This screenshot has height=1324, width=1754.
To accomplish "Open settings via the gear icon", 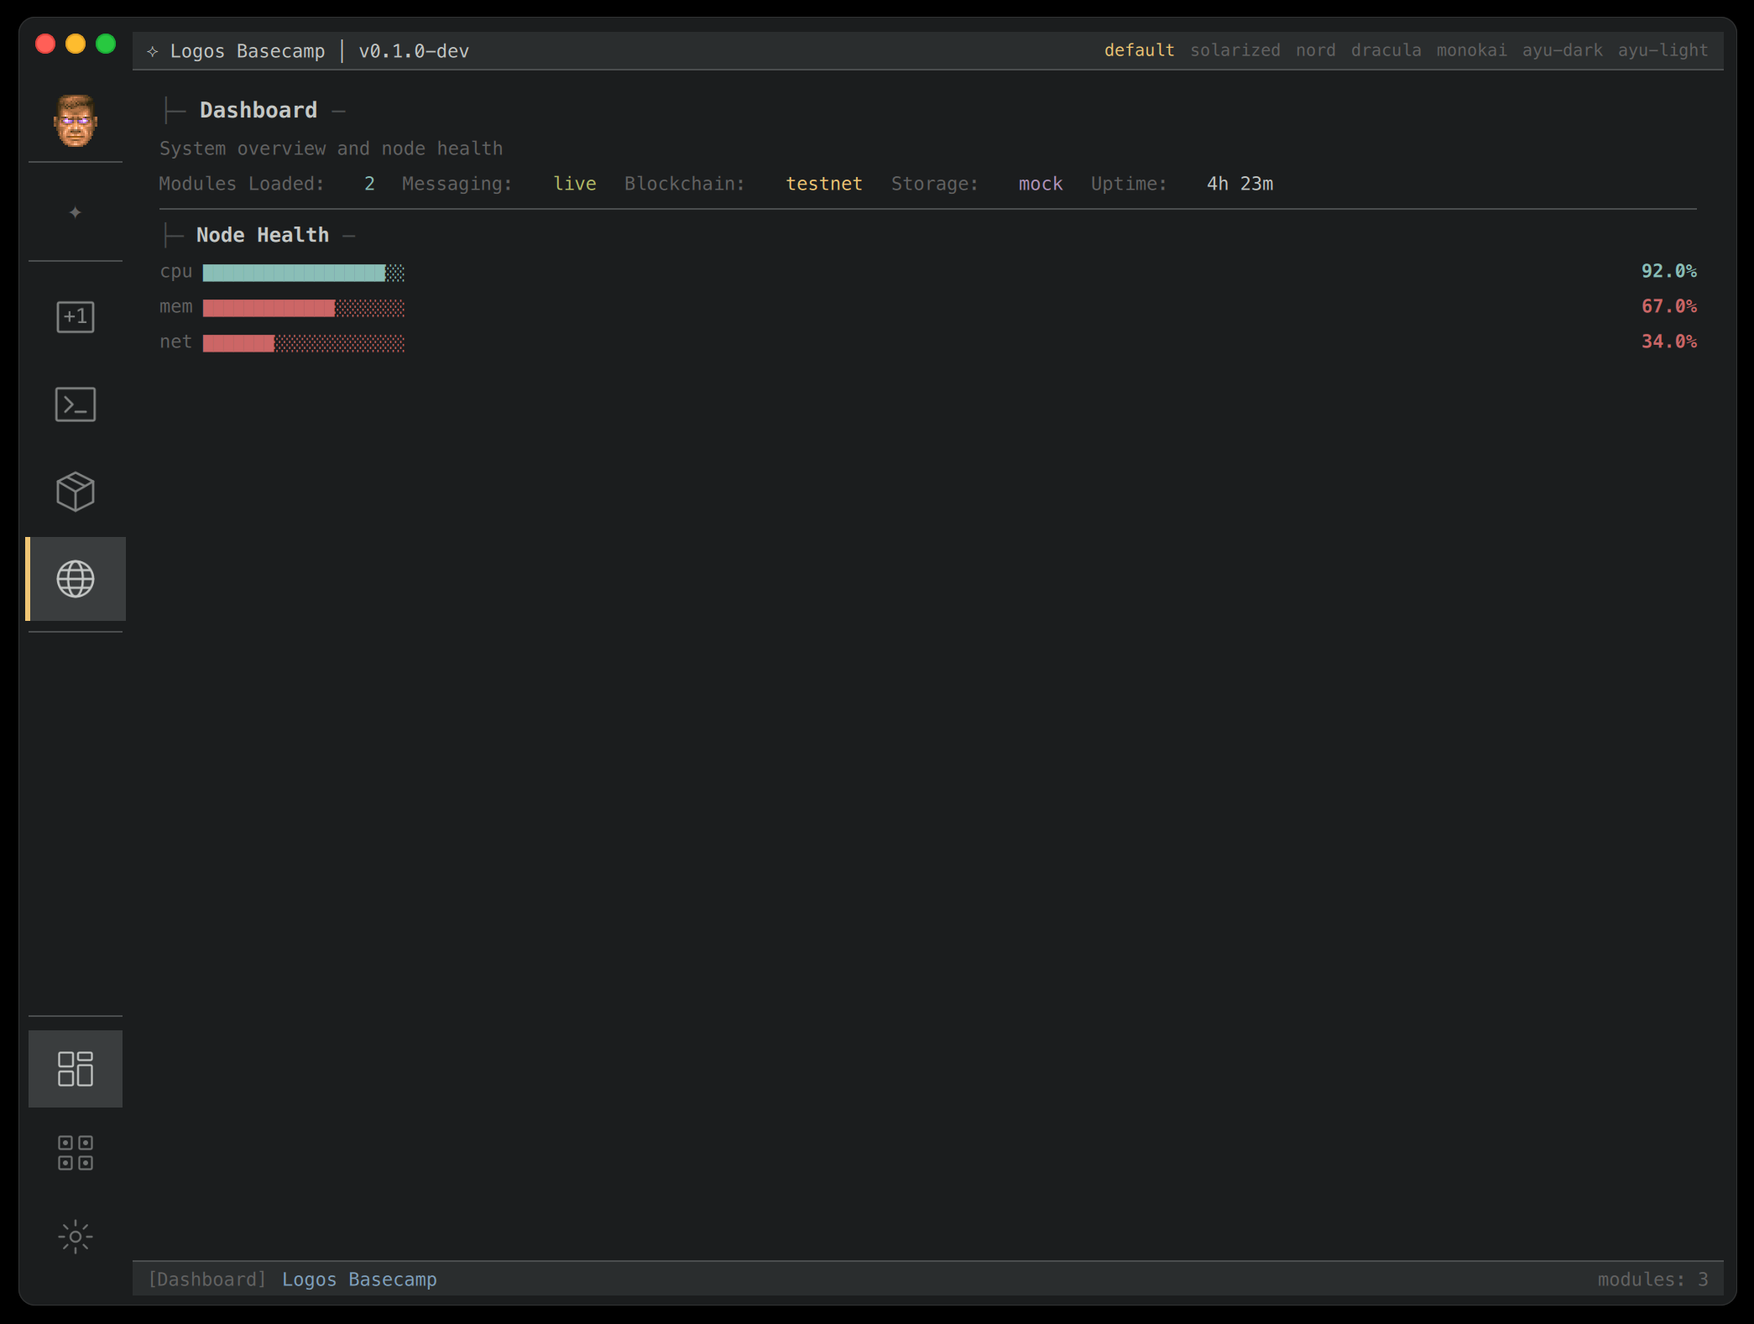I will (x=76, y=1237).
